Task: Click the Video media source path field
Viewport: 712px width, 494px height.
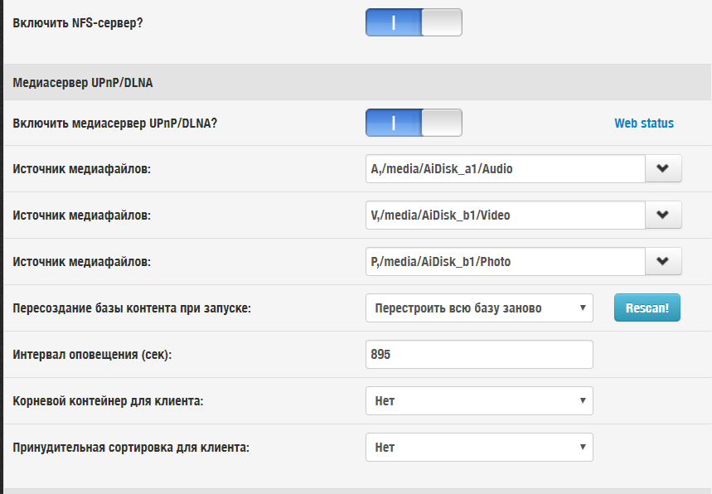Action: (505, 215)
